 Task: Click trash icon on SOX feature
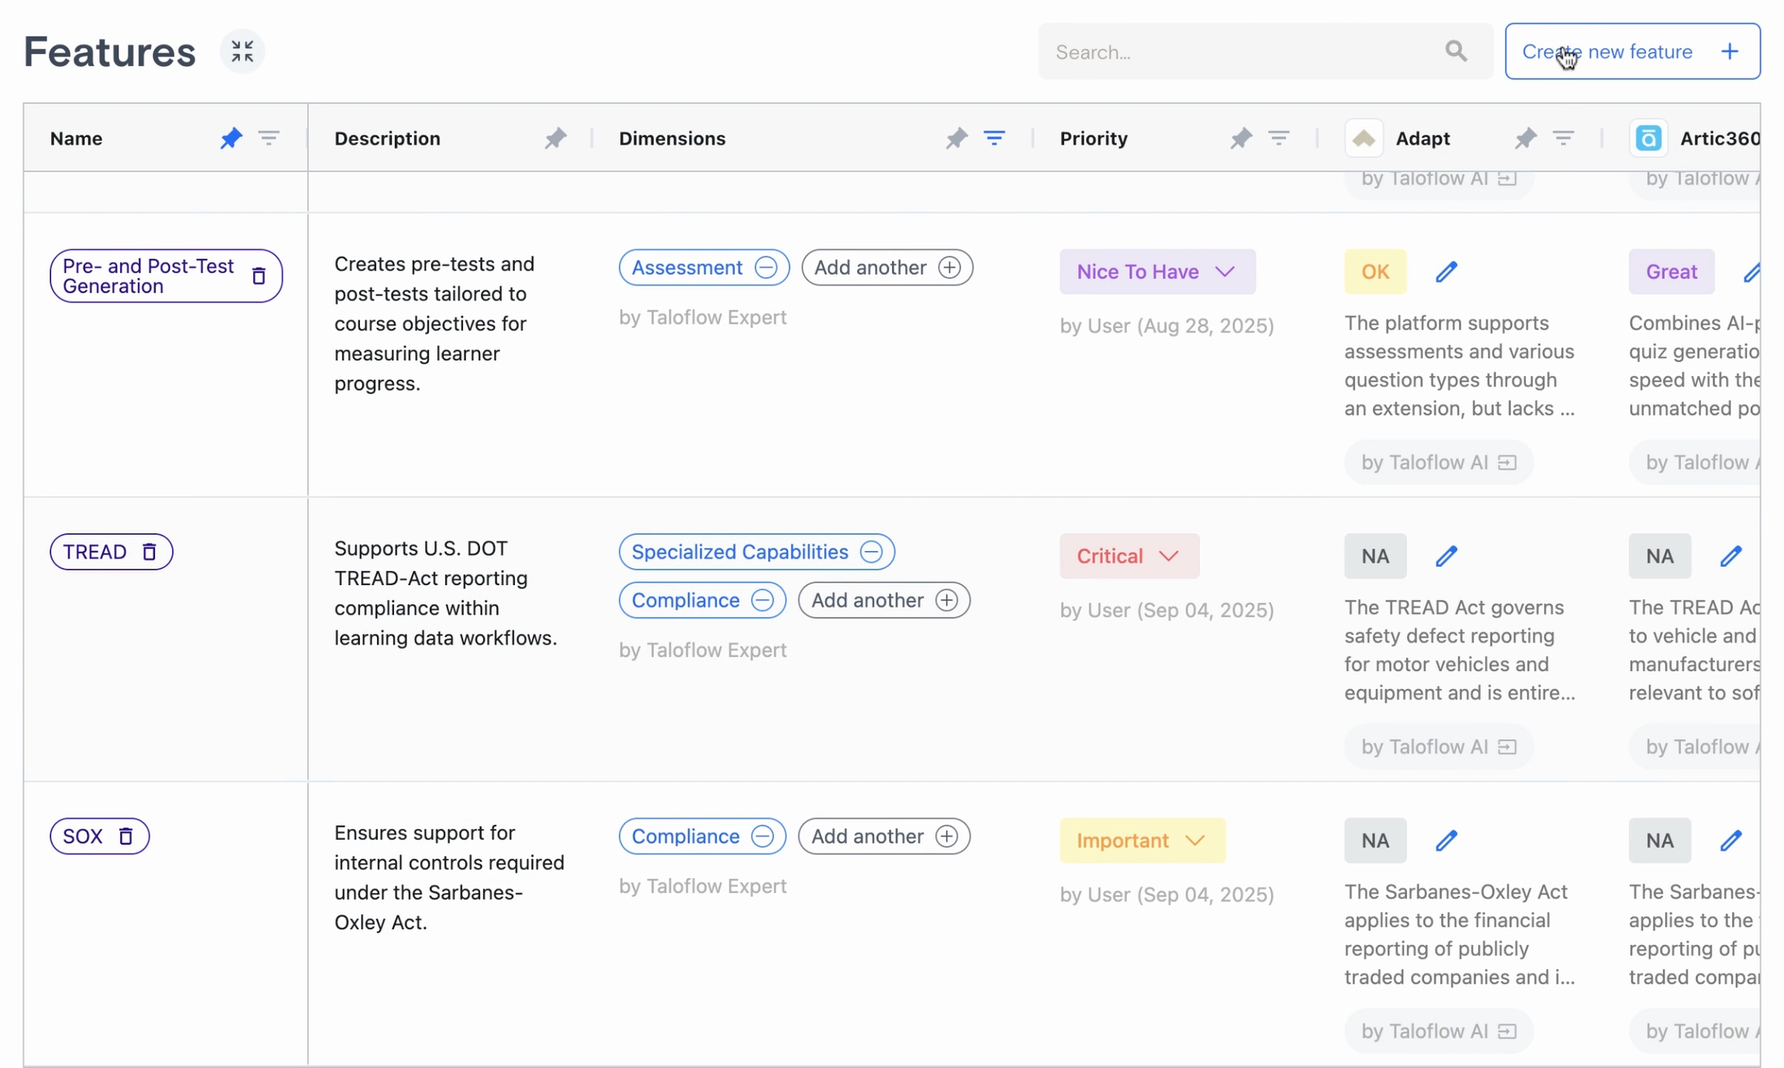pyautogui.click(x=125, y=836)
